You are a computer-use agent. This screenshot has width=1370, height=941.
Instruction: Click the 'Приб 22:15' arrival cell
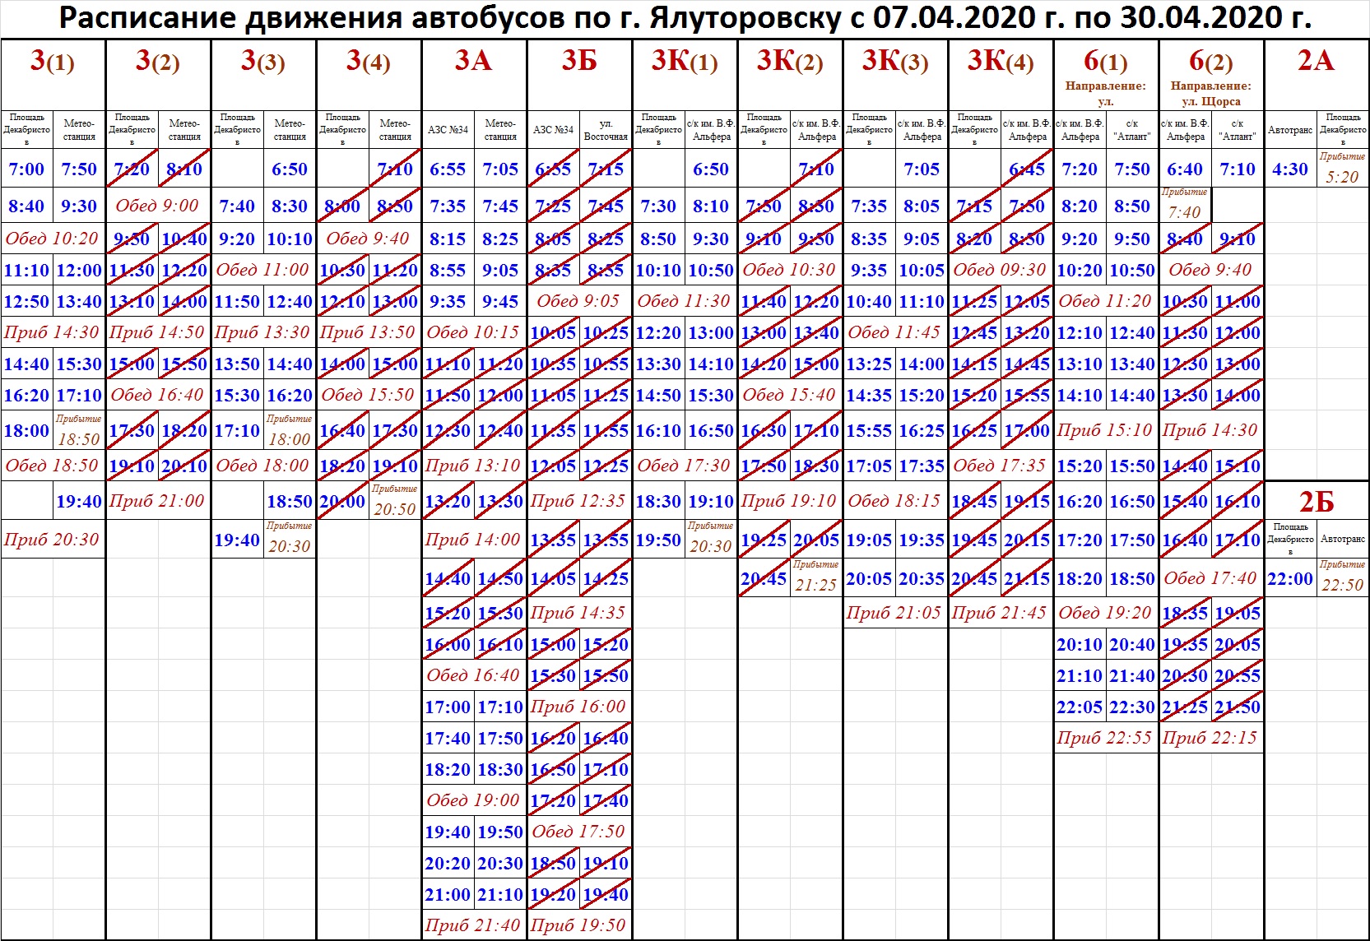tap(1210, 738)
